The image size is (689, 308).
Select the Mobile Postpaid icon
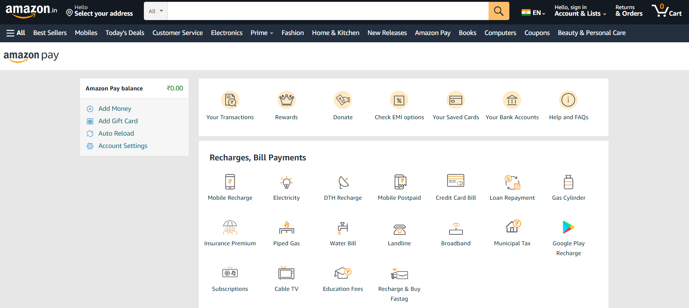click(400, 182)
